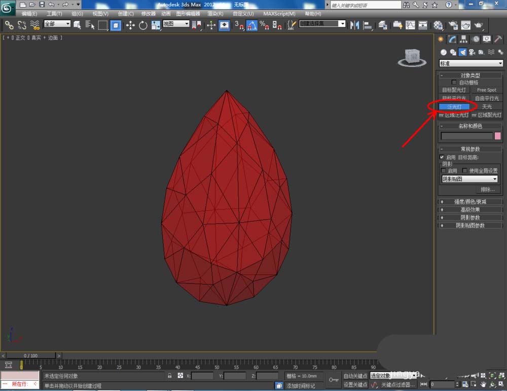Open the 创建(C) menu
Viewport: 507px width, 391px height.
pyautogui.click(x=126, y=14)
